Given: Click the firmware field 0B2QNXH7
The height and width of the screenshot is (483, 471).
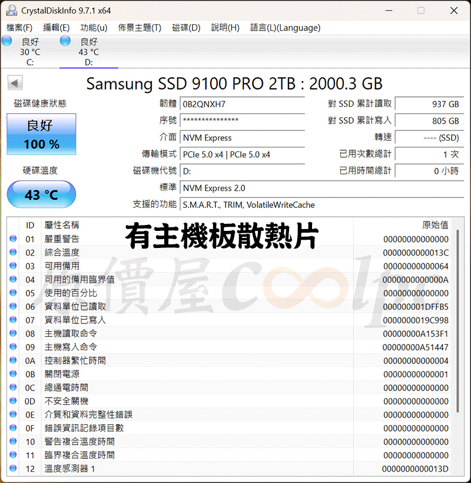Looking at the screenshot, I should [x=243, y=104].
